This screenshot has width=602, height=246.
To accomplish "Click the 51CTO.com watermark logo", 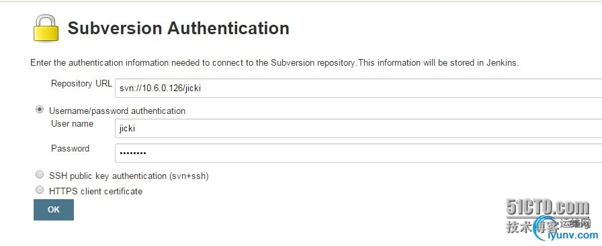I will [547, 207].
